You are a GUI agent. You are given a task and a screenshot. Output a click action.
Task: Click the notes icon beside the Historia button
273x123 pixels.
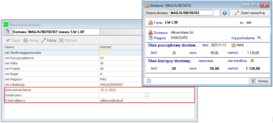[149, 81]
